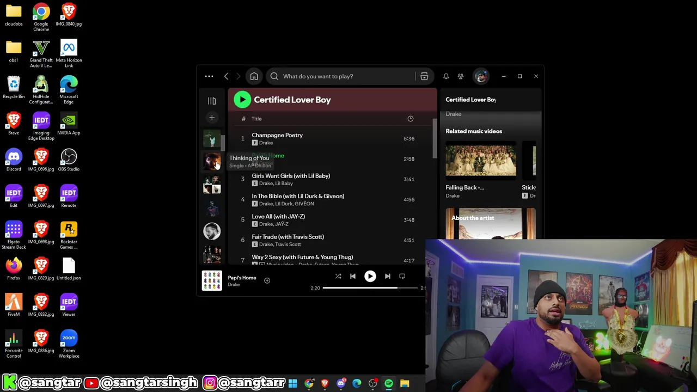Expand Your Library sidebar icon

click(212, 101)
